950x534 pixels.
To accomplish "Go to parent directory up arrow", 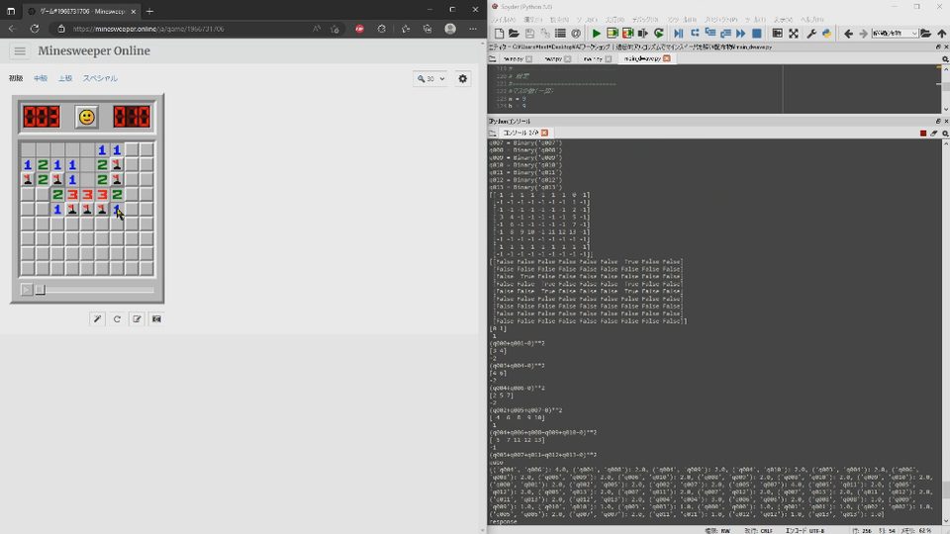I will 941,34.
